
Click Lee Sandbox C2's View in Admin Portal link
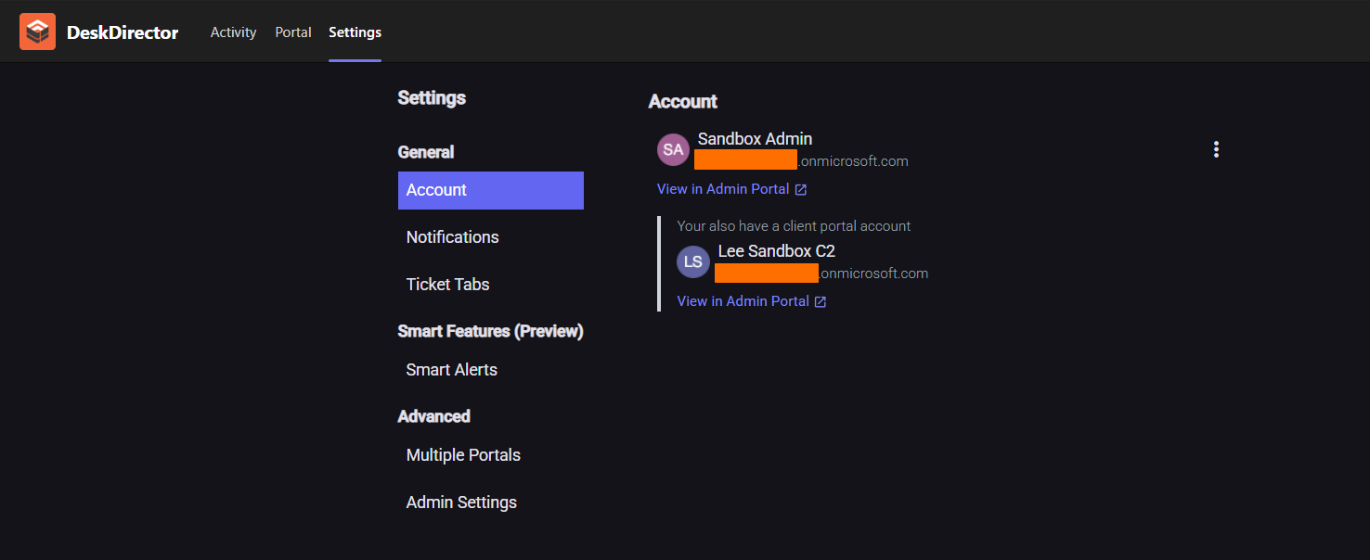pyautogui.click(x=743, y=301)
